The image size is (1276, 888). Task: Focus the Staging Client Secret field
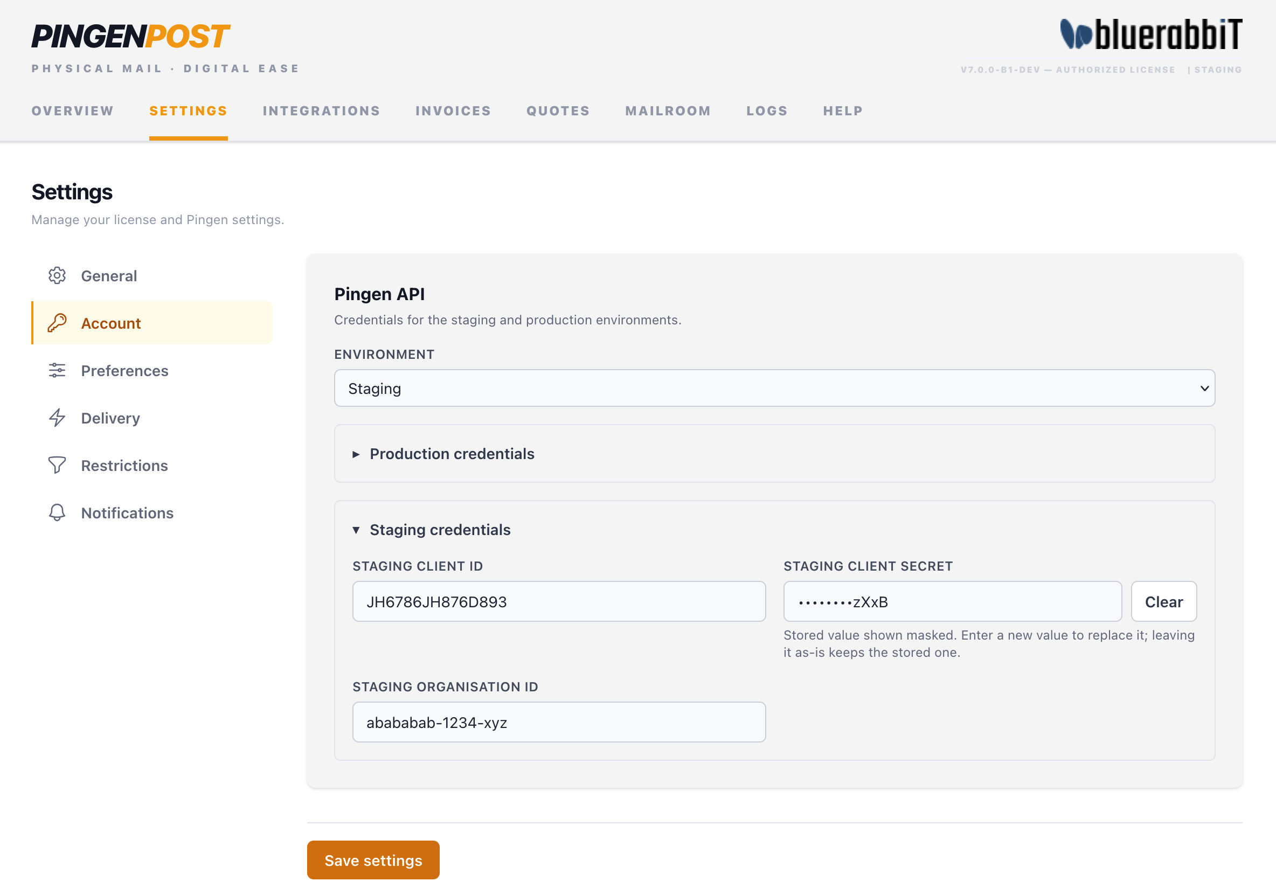coord(953,601)
